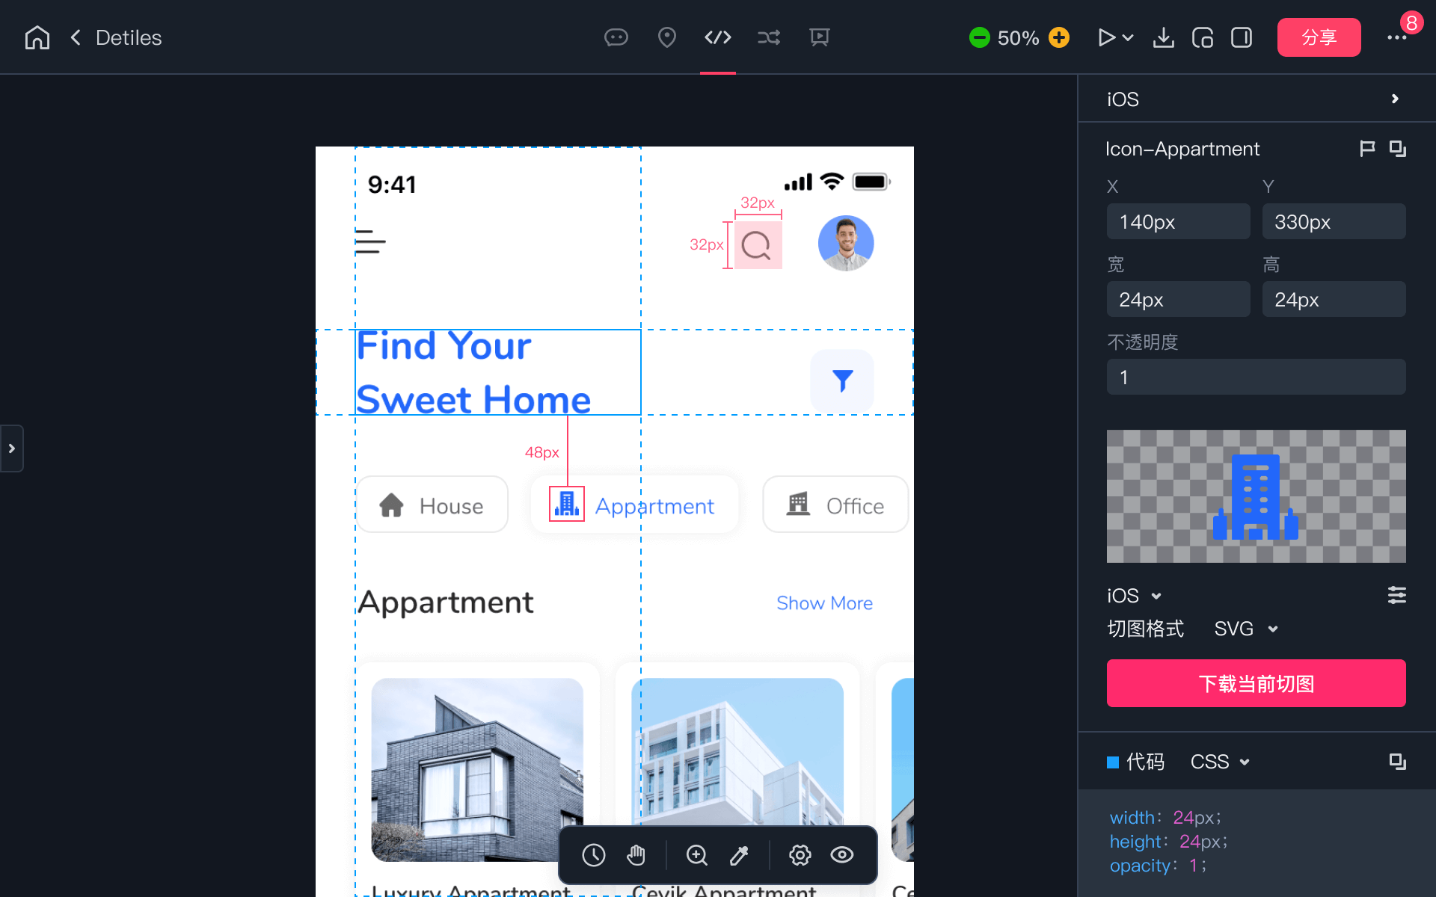Click the filter/funnel icon on canvas

[843, 380]
